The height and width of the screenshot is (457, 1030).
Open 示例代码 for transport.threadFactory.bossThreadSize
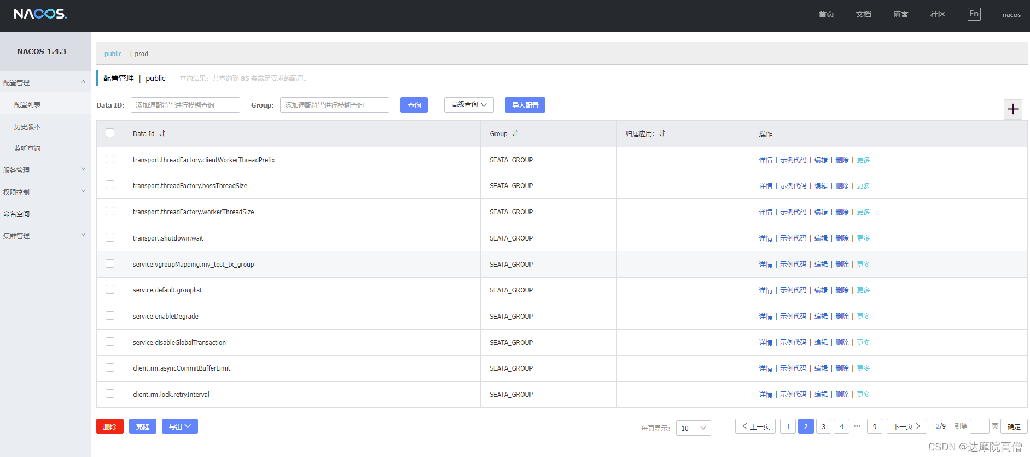point(793,186)
